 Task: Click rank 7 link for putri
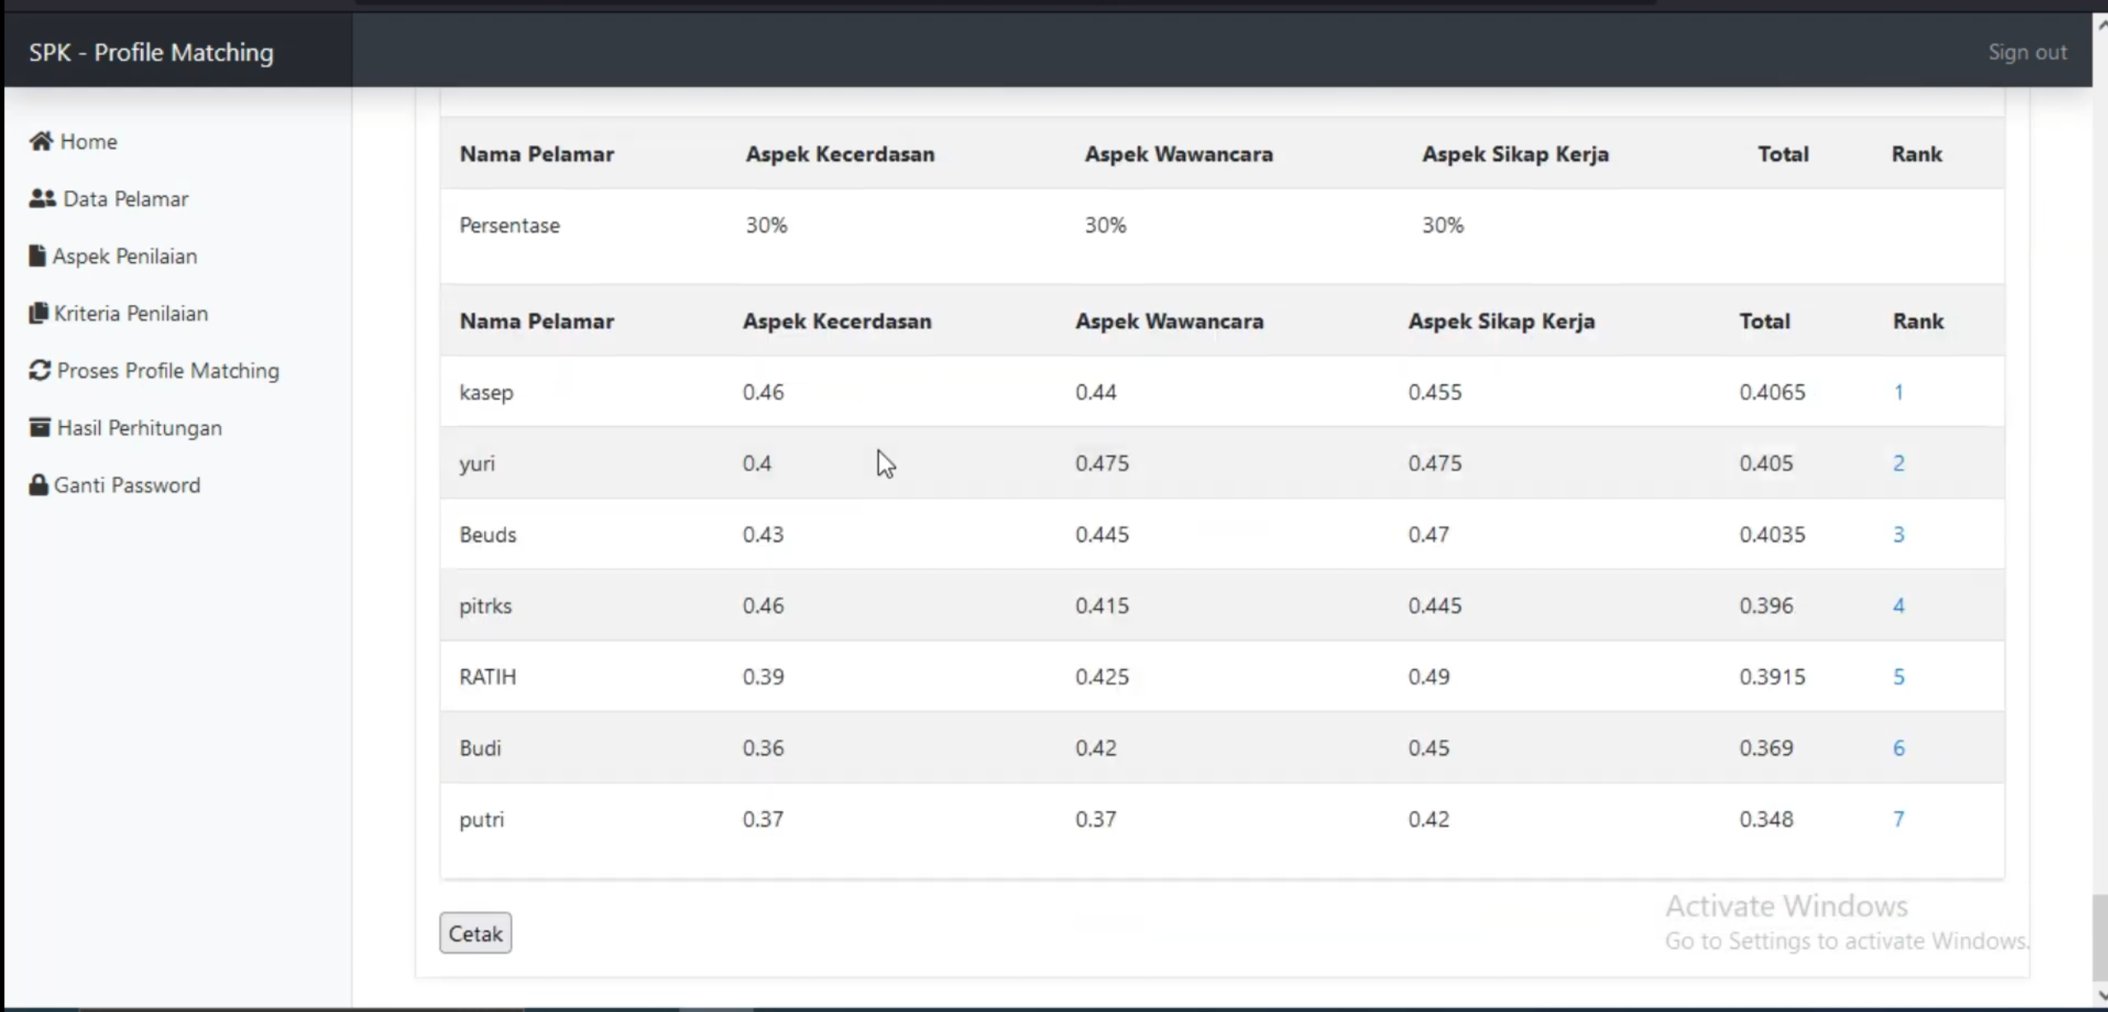(x=1899, y=819)
